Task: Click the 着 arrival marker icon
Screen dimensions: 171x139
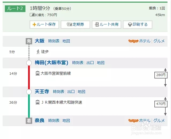Action: coord(29,121)
